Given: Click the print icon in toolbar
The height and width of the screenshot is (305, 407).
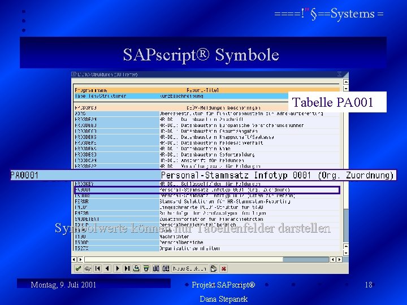Looking at the screenshot, I should click(x=137, y=268).
